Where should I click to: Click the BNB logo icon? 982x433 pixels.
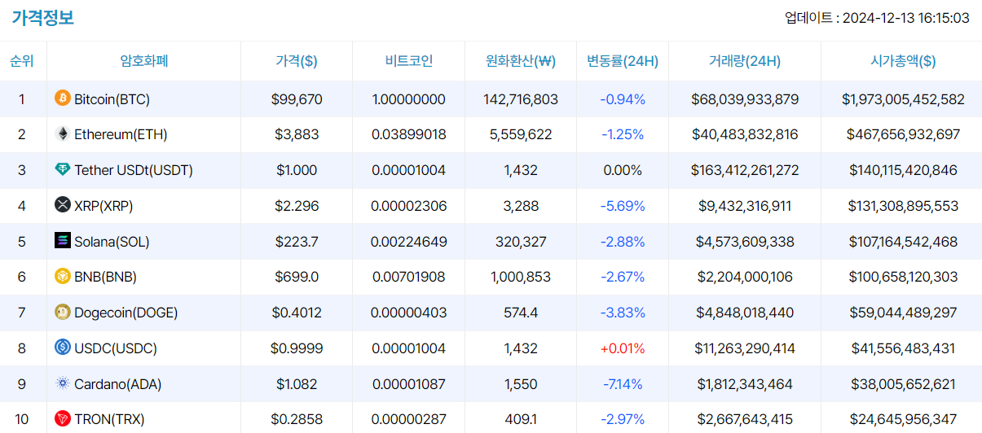[x=63, y=276]
